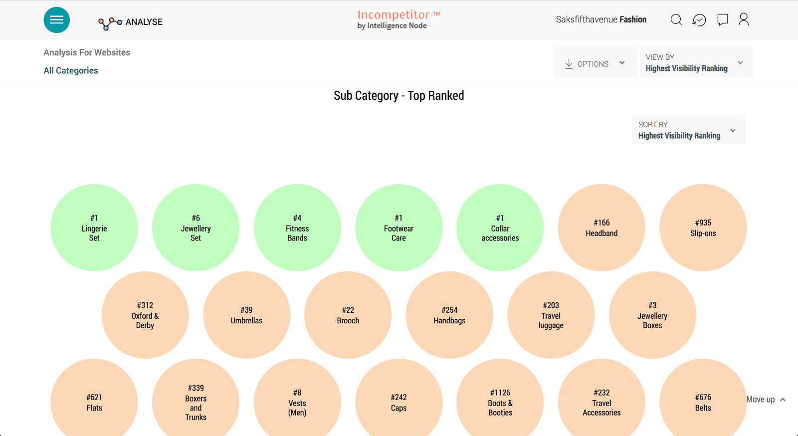798x436 pixels.
Task: Open the messenger chat icon
Action: 699,19
